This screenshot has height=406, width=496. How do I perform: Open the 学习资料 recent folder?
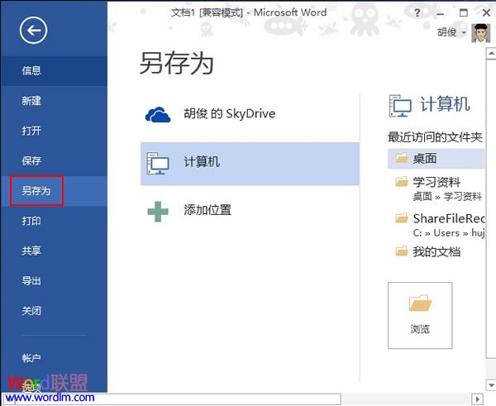[x=435, y=182]
